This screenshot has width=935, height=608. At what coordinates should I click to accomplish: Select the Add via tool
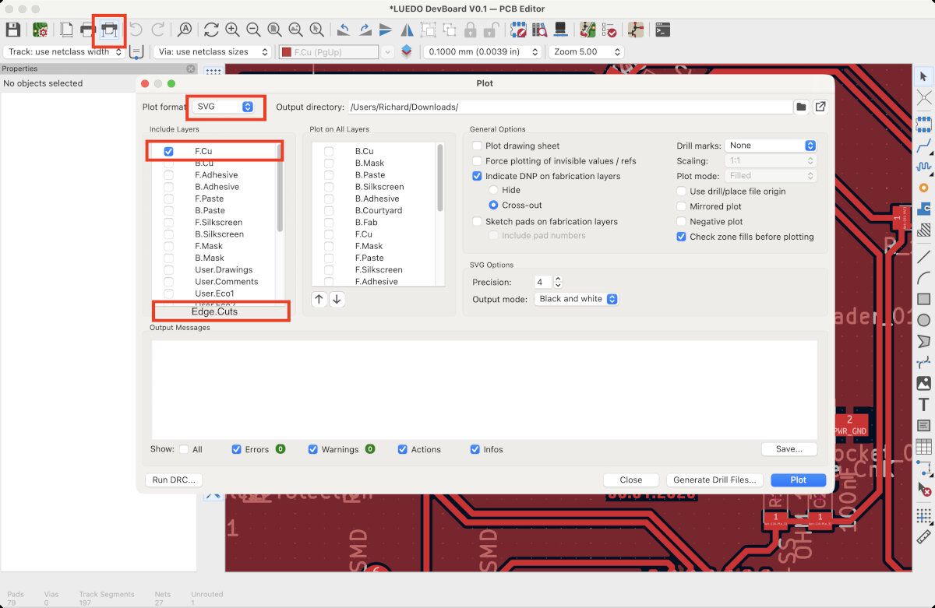point(923,188)
